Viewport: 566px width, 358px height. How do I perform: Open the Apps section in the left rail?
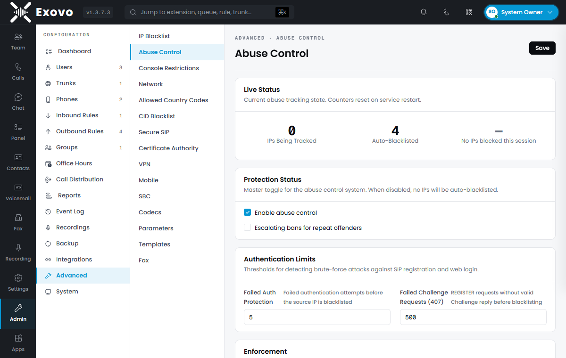pos(18,343)
